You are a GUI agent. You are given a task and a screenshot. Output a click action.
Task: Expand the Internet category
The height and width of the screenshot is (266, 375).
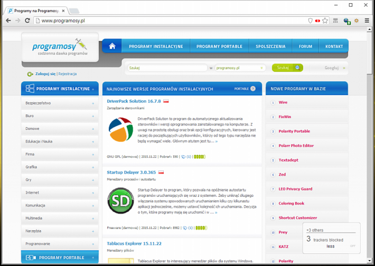(60, 193)
